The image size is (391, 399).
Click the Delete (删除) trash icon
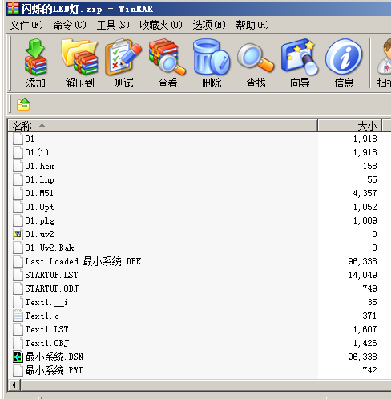[212, 63]
